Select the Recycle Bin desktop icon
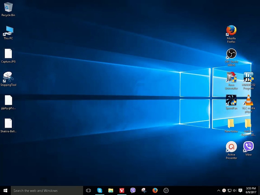 point(8,9)
